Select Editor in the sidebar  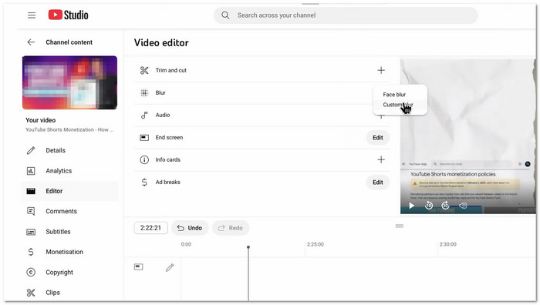(54, 191)
